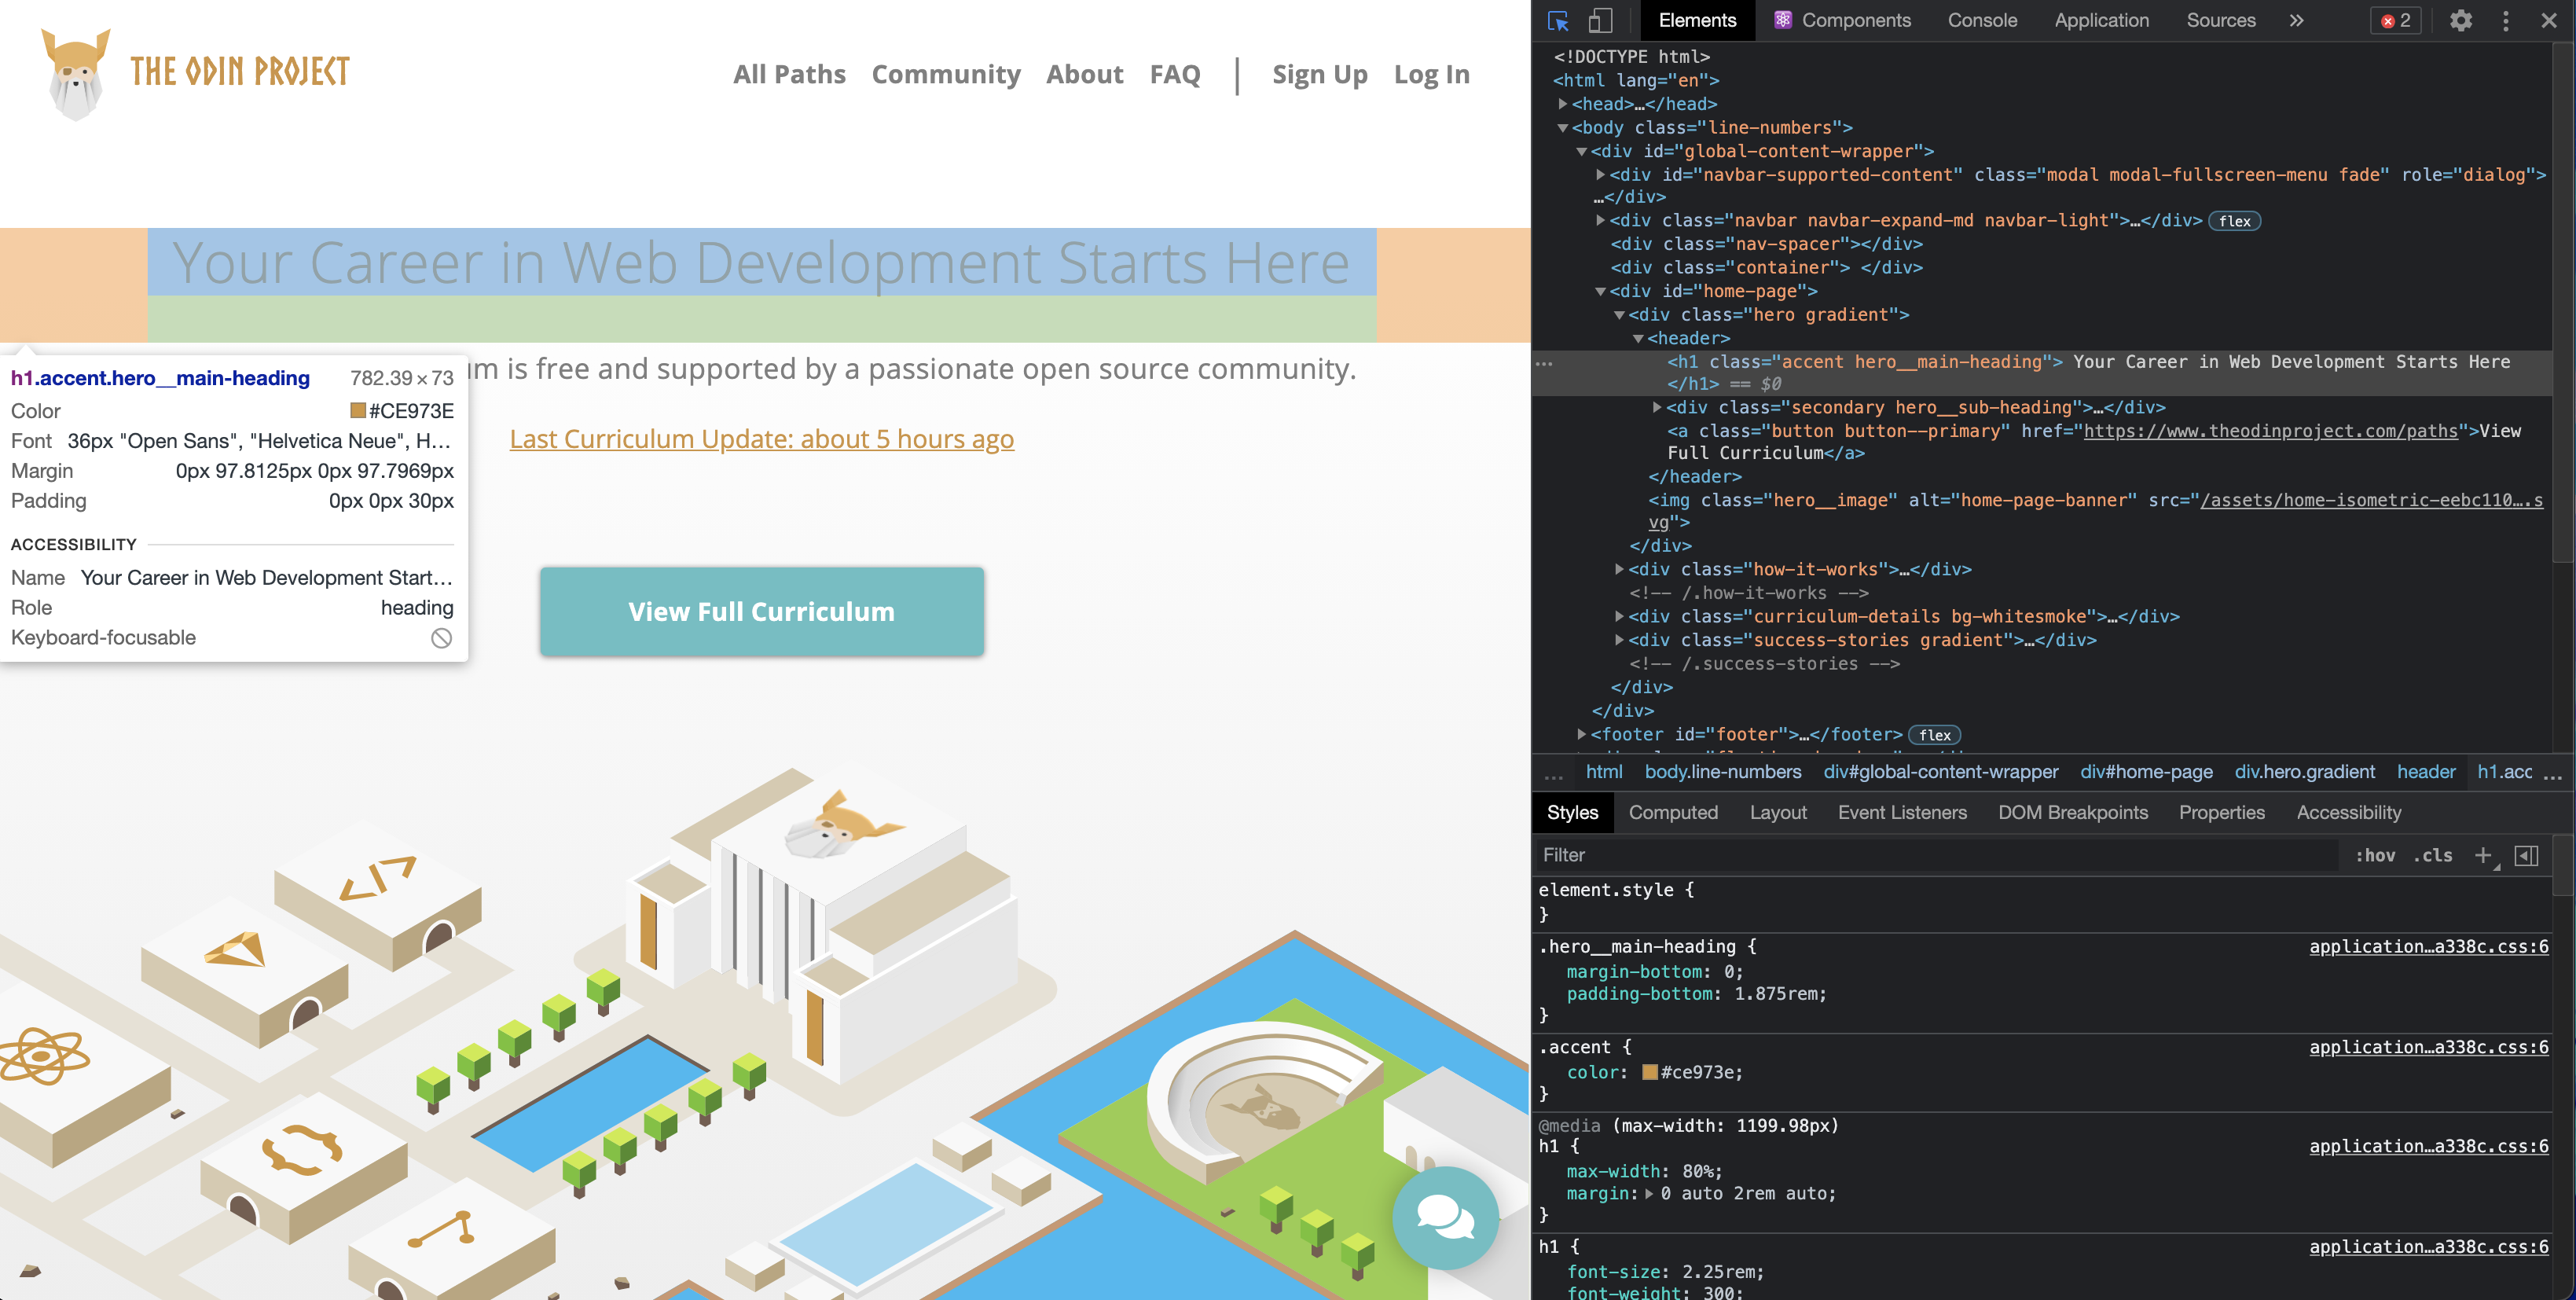Screen dimensions: 2576x1300
Task: Toggle computed styles sidebar icon
Action: (x=2527, y=855)
